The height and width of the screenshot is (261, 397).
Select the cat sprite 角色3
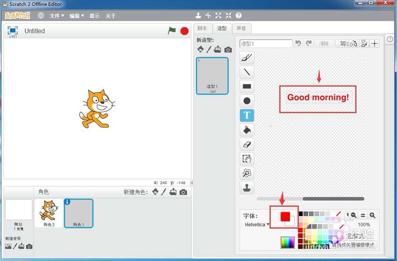pyautogui.click(x=48, y=213)
